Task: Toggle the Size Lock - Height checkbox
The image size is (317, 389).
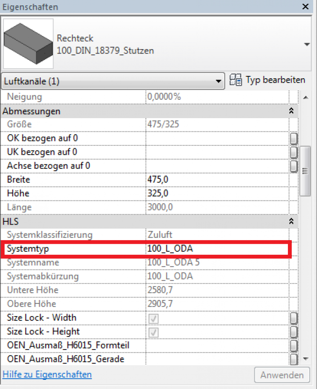Action: (x=153, y=332)
